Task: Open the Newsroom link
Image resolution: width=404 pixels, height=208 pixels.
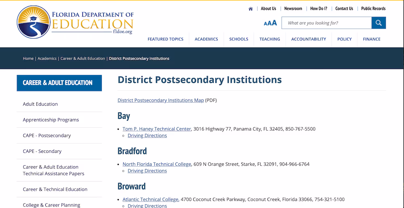Action: [293, 8]
